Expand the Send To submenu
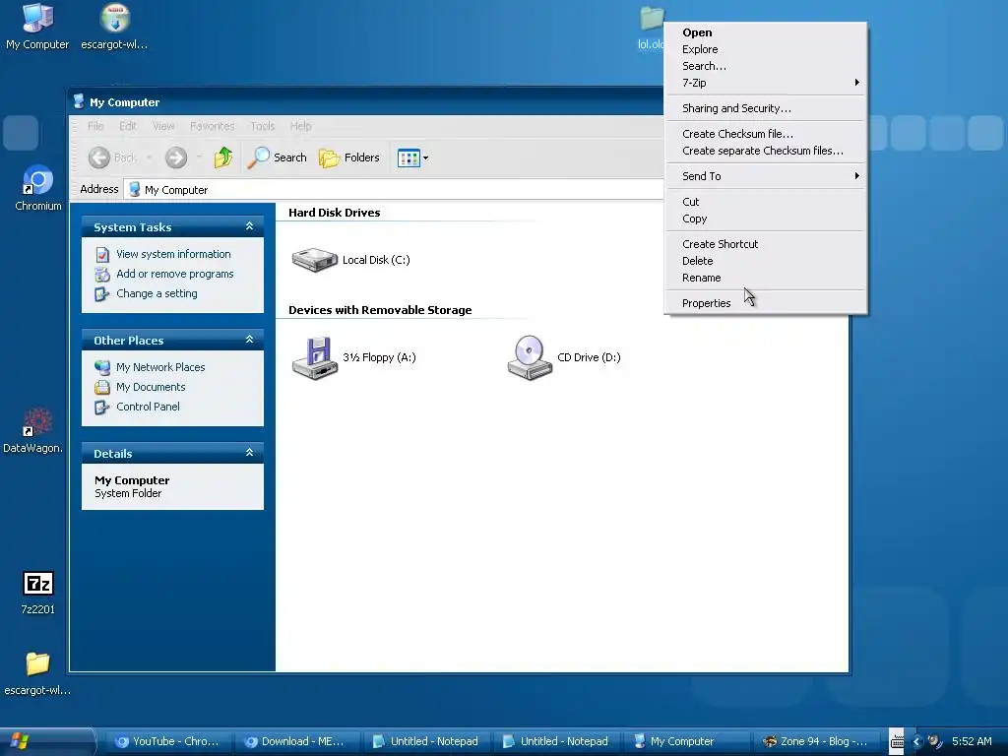Image resolution: width=1008 pixels, height=756 pixels. coord(765,176)
